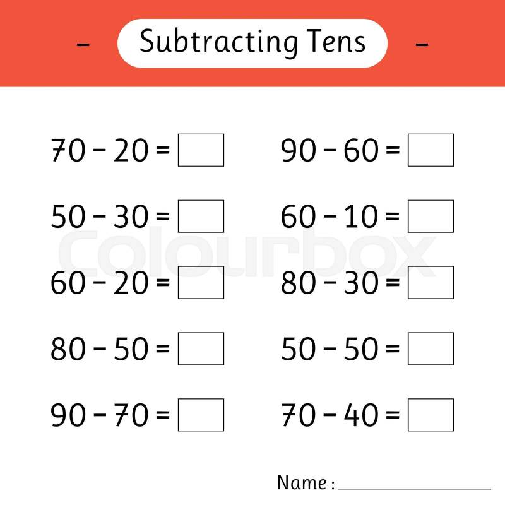The height and width of the screenshot is (505, 505).
Task: Click the minus sign right of the title
Action: (x=422, y=44)
